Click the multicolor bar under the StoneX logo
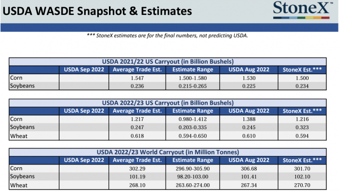This screenshot has width=339, height=191. click(301, 18)
